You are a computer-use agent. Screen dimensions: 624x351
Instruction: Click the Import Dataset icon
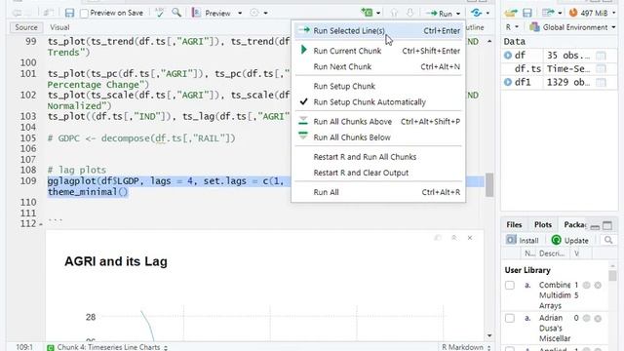548,13
